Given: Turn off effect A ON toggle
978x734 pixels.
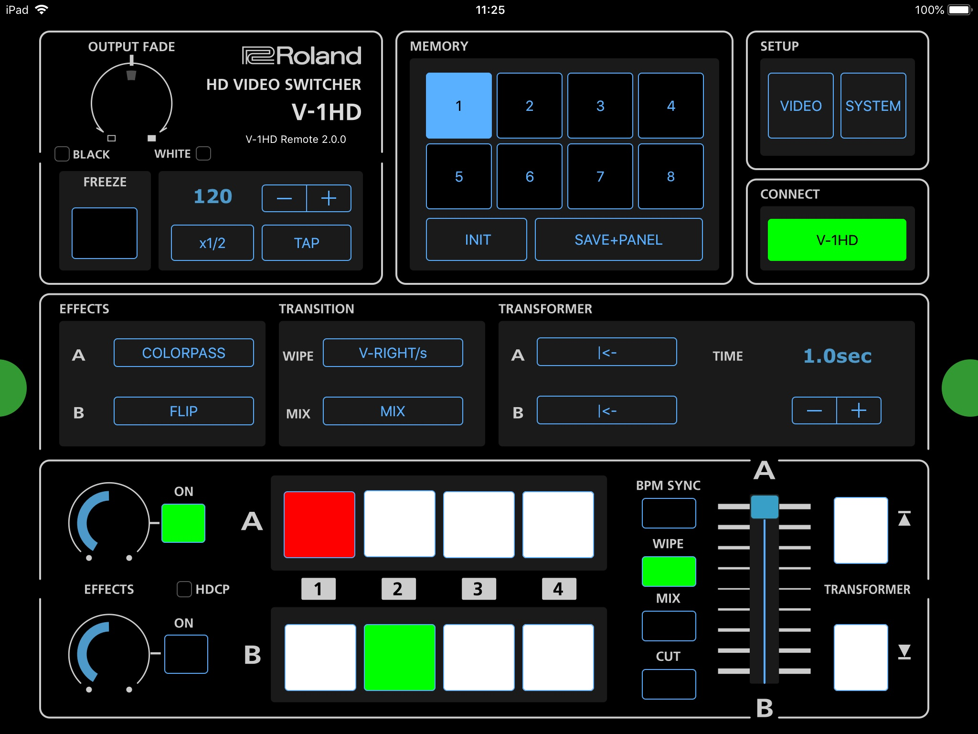Looking at the screenshot, I should click(x=183, y=523).
